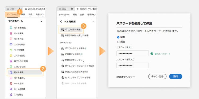Select 編集 tab in left window
Image resolution: width=199 pixels, height=99 pixels.
pos(23,15)
